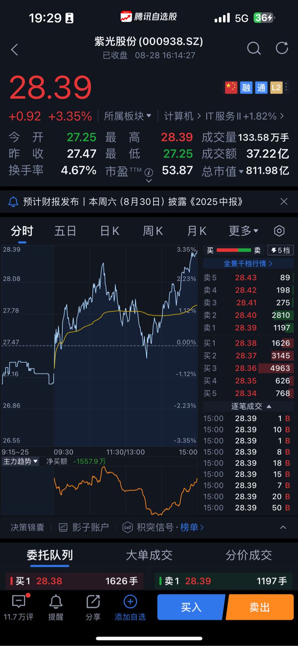Tap the refresh icon
This screenshot has width=298, height=646.
click(x=282, y=48)
